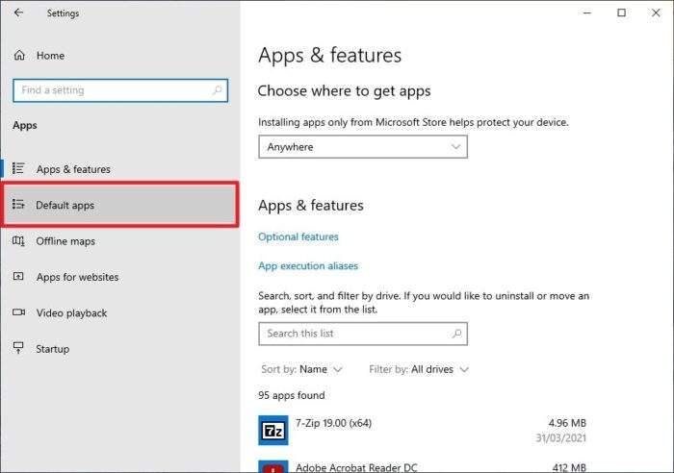
Task: Open the Anywhere app source dropdown
Action: tap(363, 147)
